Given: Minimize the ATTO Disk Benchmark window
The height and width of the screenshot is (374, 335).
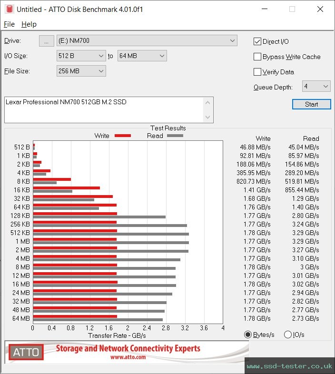Looking at the screenshot, I should (x=265, y=9).
